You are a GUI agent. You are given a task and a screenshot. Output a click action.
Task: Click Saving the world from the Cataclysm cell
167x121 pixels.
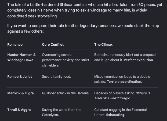[x=61, y=112]
